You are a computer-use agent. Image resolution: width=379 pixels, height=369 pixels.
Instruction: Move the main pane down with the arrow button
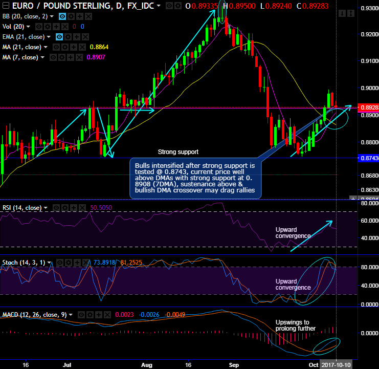(342, 13)
